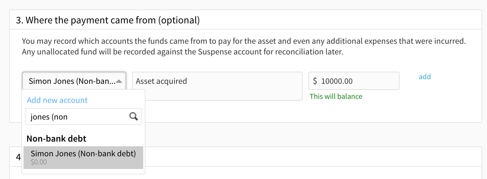Expand the partially hidden section 4 header

point(248,157)
